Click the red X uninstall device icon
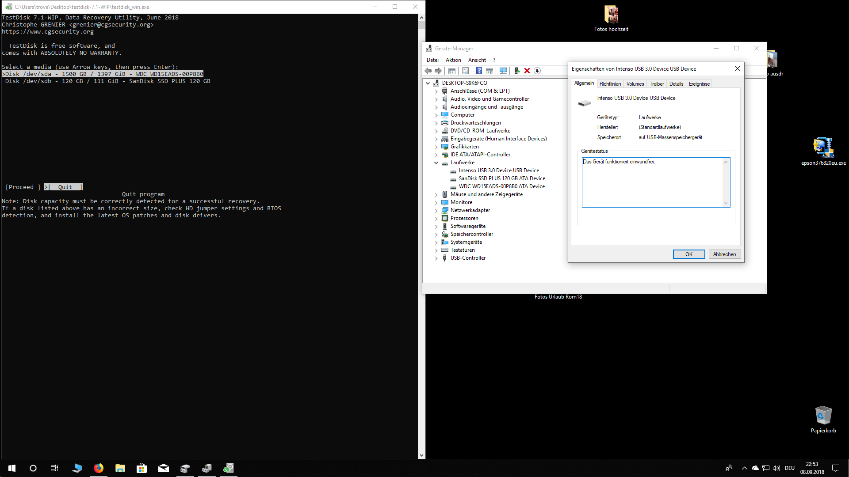849x477 pixels. pos(527,71)
